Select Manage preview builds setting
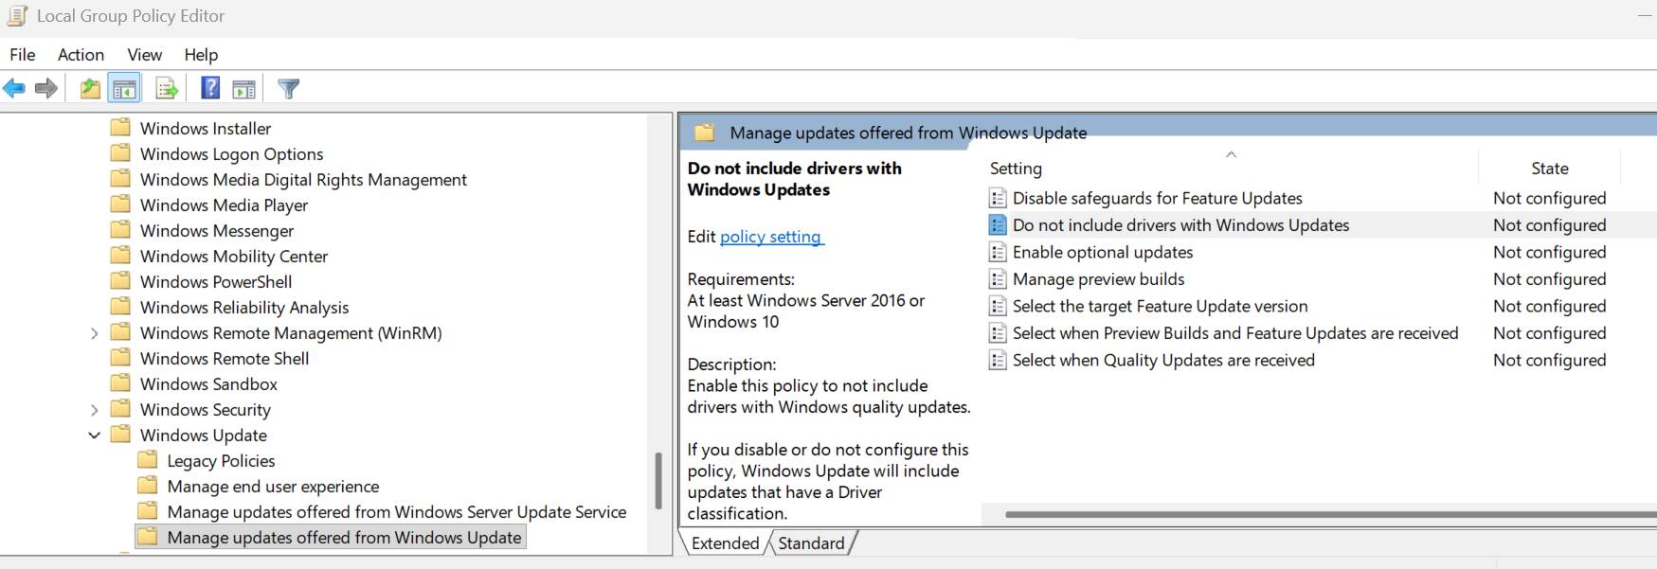1657x569 pixels. (1098, 279)
